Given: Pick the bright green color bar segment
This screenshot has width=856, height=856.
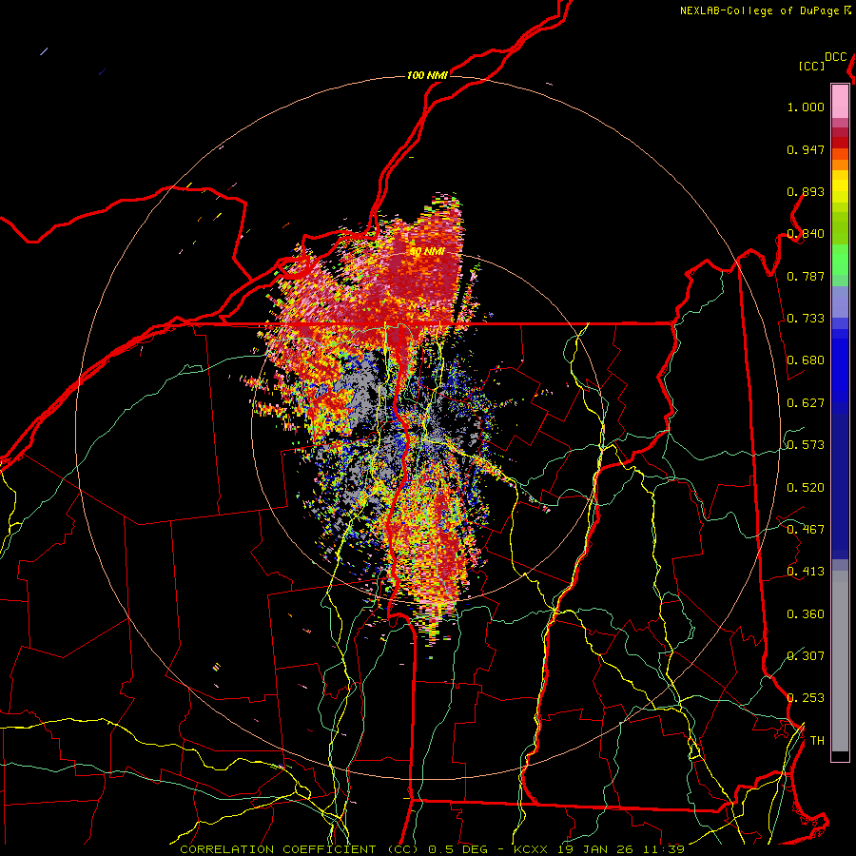Looking at the screenshot, I should 840,260.
